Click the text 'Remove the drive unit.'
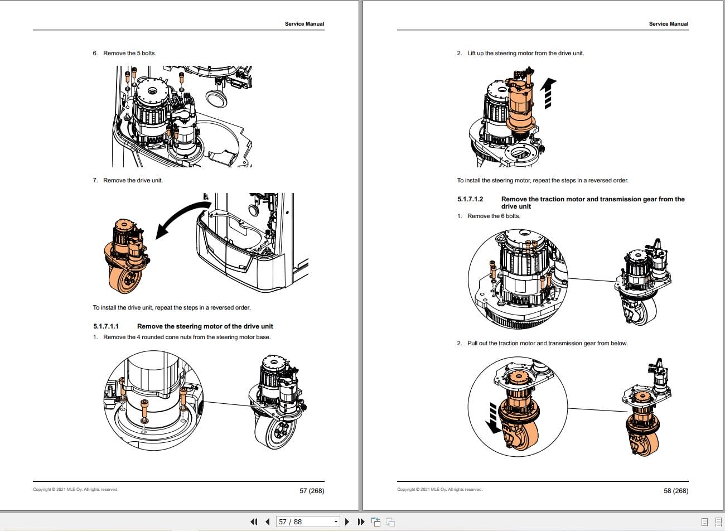725x531 pixels. click(x=133, y=181)
